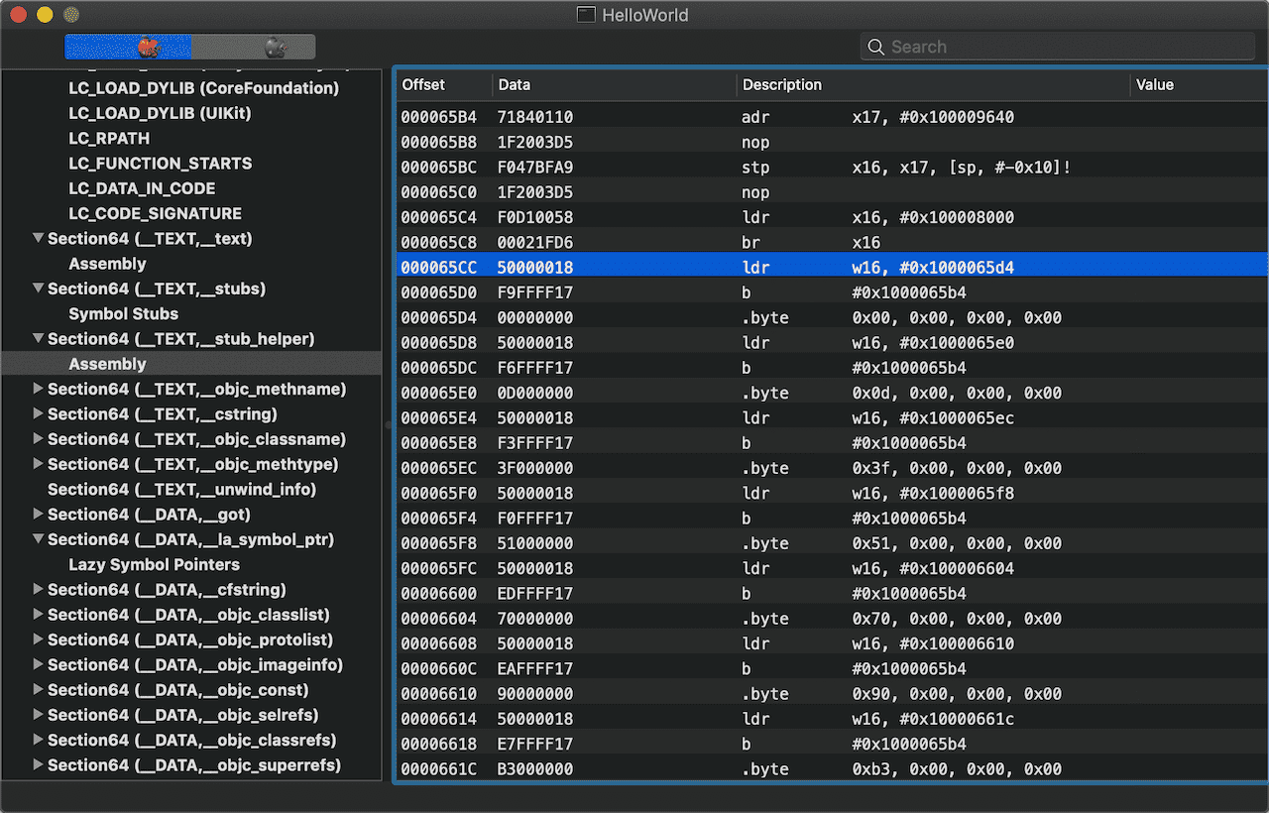This screenshot has height=813, width=1269.
Task: Expand Section64 (__TEXT,__objc_methtype) node
Action: [x=39, y=464]
